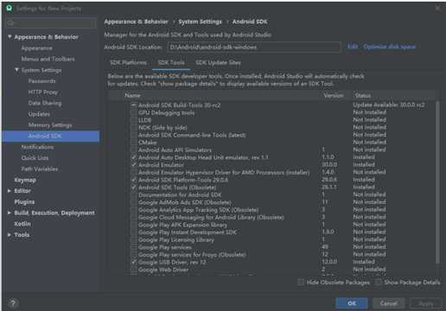Check the GPU Debugging tools checkbox

[134, 113]
